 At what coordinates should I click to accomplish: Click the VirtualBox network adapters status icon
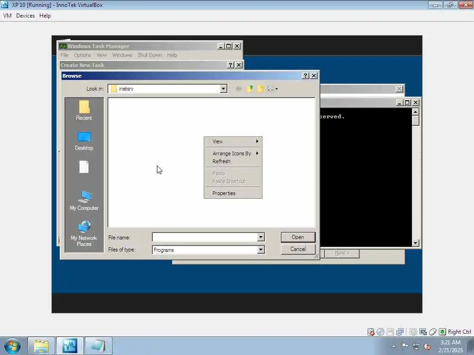point(400,332)
